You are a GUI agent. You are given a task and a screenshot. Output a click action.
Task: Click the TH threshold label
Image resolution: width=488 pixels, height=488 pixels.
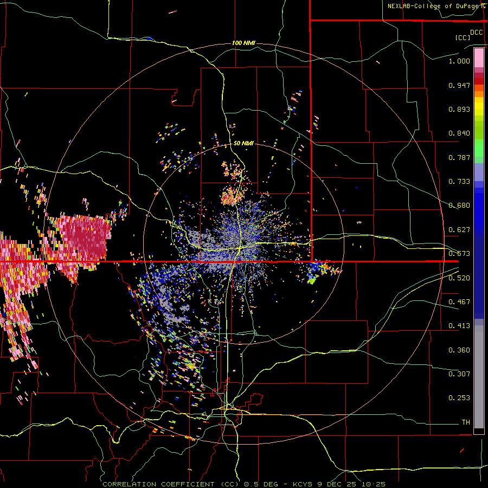pyautogui.click(x=466, y=422)
